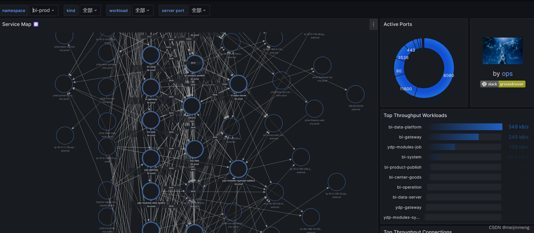The image size is (534, 233).
Task: Click the Top Throughput Connections panel title
Action: [418, 231]
